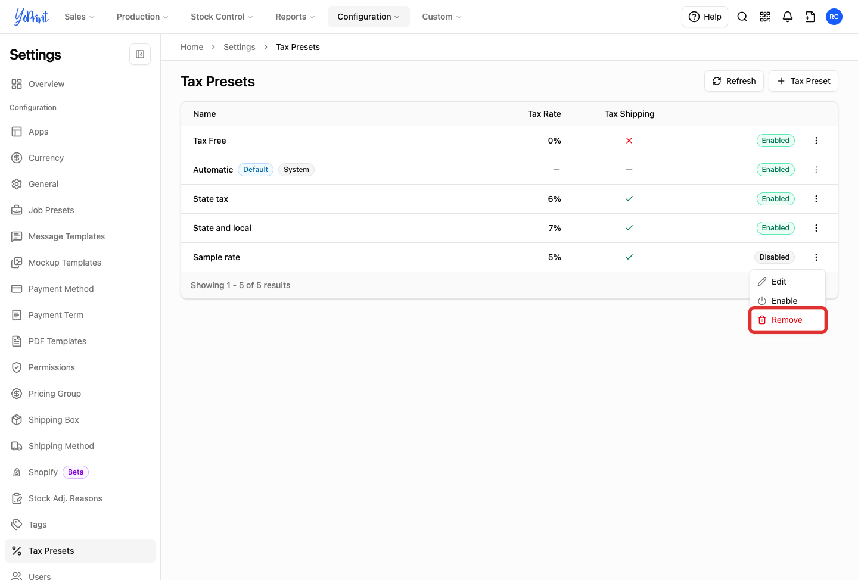Open actions menu for Sample rate row

point(816,257)
